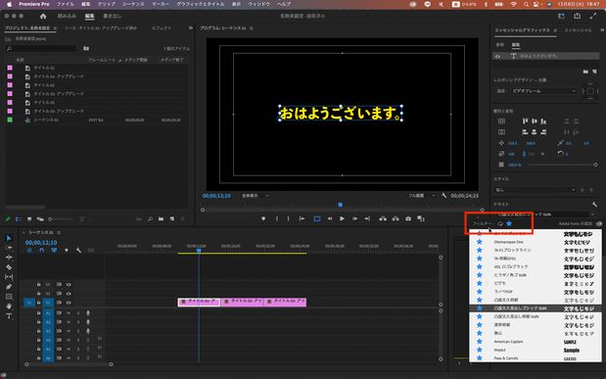606x379 pixels.
Task: Open the Sequence menu
Action: click(133, 4)
